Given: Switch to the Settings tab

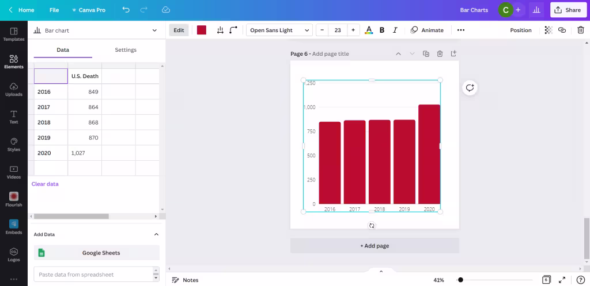Looking at the screenshot, I should [x=126, y=50].
